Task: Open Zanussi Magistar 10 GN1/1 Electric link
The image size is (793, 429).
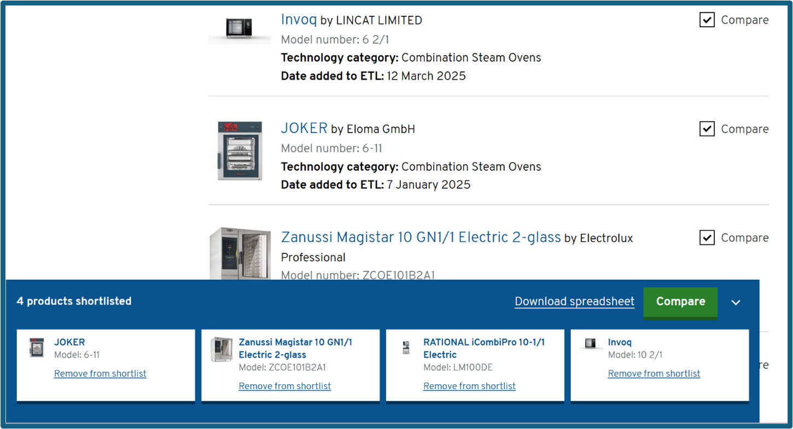Action: (421, 237)
